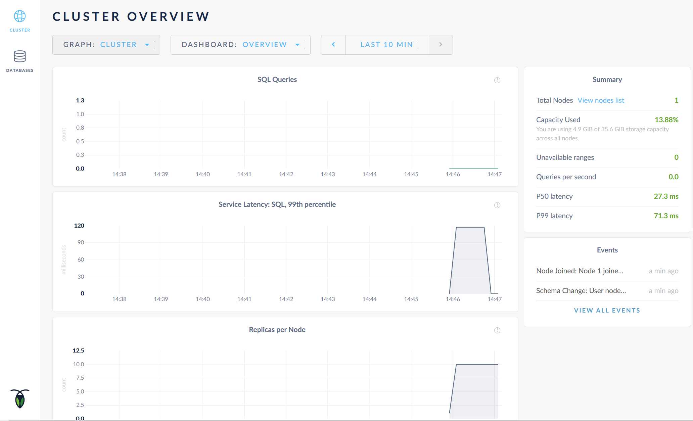The width and height of the screenshot is (693, 421).
Task: Open the Dashboard: Overview dropdown
Action: 240,45
